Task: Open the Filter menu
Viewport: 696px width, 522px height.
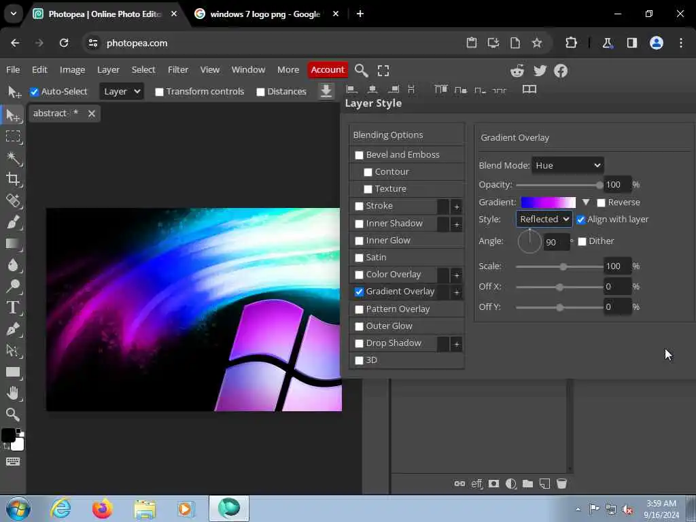Action: (x=178, y=70)
